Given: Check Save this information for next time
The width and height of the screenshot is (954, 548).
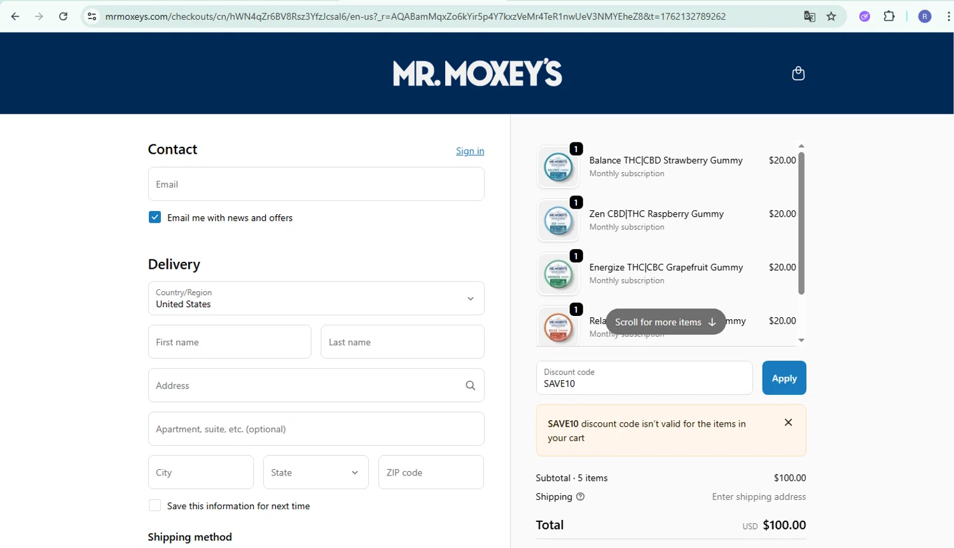Looking at the screenshot, I should (155, 505).
